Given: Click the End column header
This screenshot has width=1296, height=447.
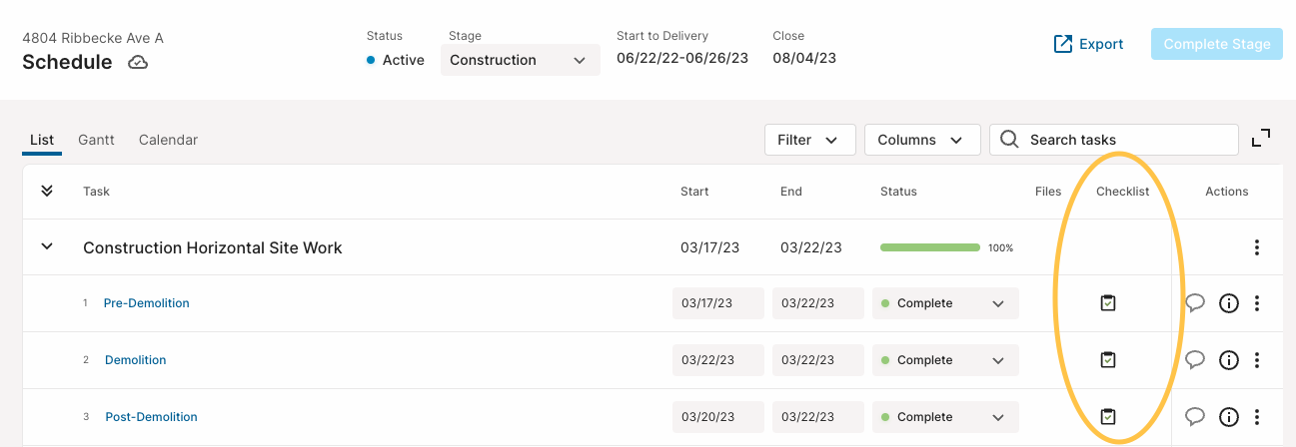Looking at the screenshot, I should [x=791, y=192].
